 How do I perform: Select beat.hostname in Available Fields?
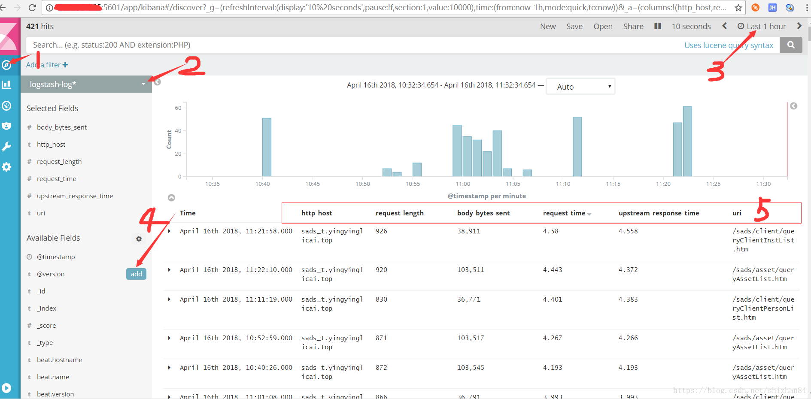coord(59,360)
